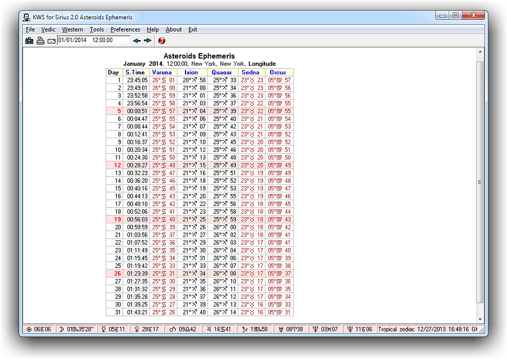Click the printer icon to print
The height and width of the screenshot is (359, 507).
point(41,41)
